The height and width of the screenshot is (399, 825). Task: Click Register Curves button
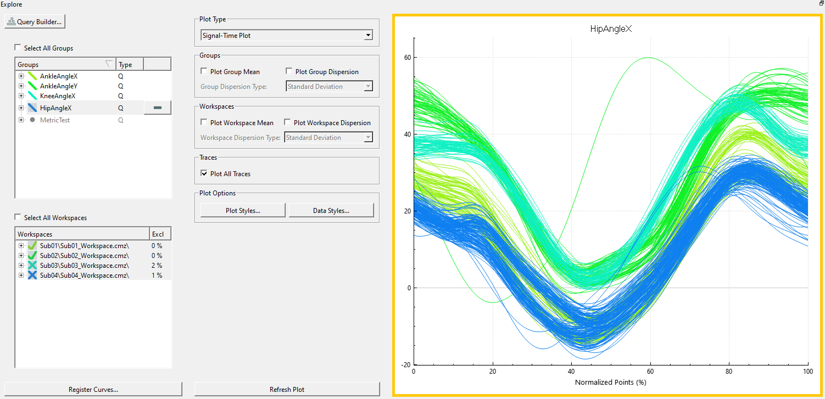point(93,389)
